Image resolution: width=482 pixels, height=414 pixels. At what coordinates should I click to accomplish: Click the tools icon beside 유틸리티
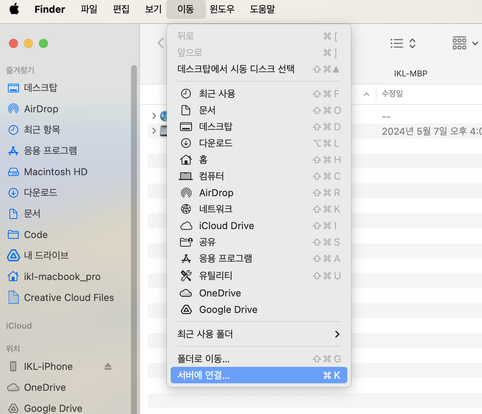click(186, 276)
